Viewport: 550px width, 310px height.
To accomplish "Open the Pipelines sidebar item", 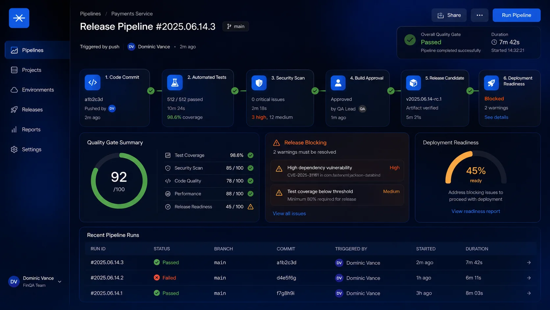I will (x=37, y=50).
